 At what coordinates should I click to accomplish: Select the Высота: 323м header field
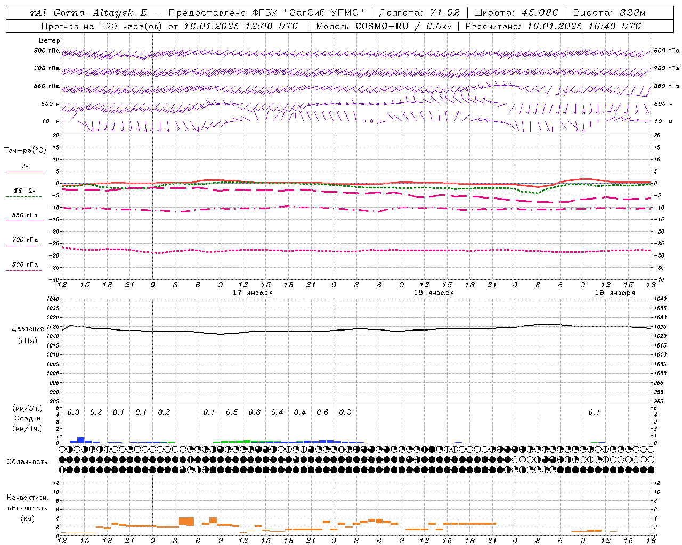(x=609, y=13)
